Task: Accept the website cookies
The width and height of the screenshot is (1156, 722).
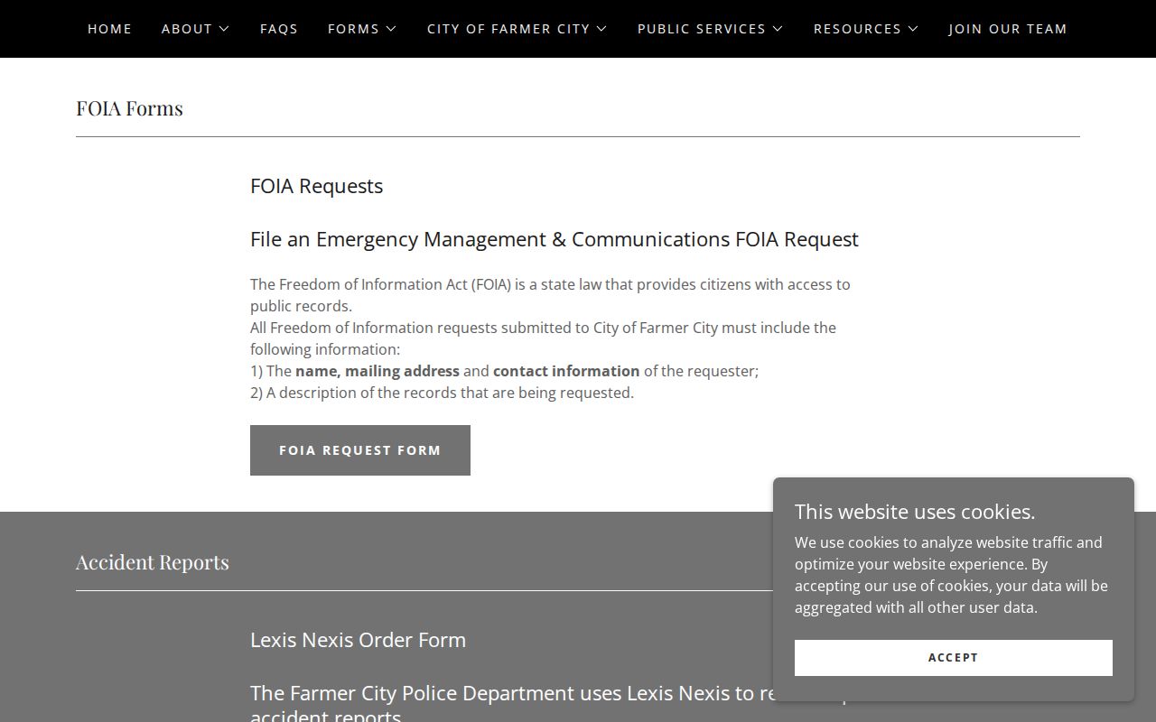Action: 954,658
